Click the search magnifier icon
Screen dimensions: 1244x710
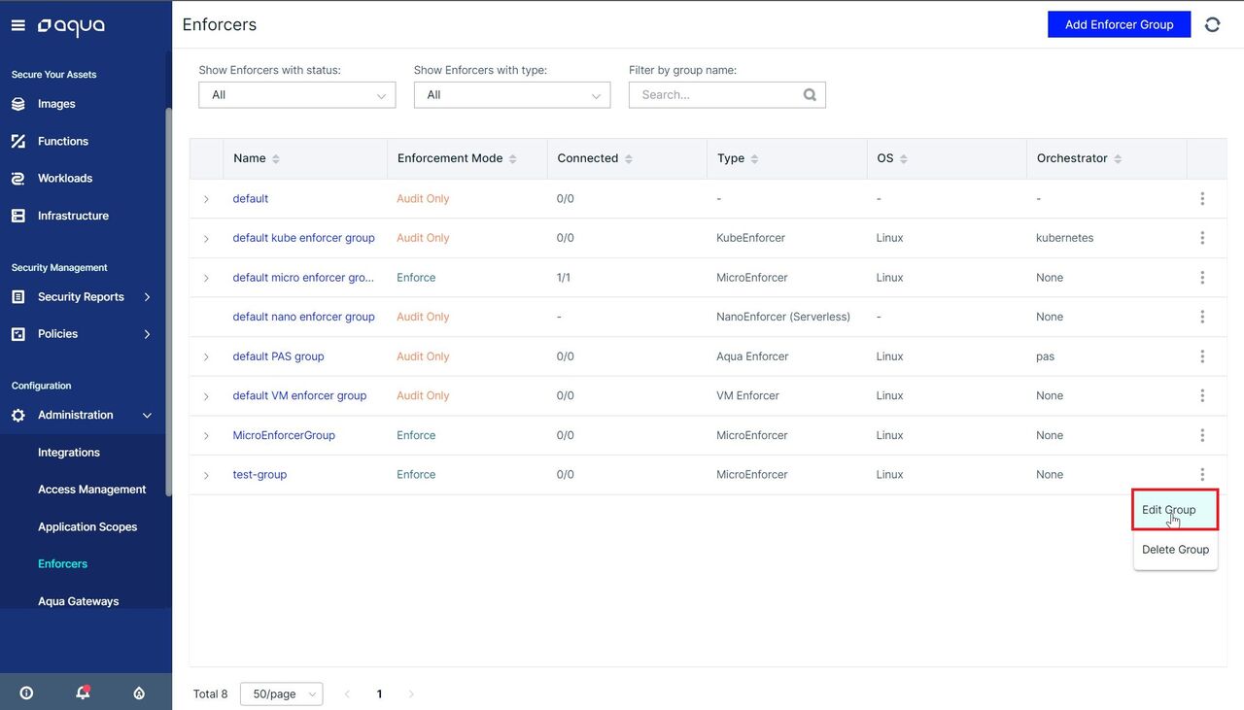[811, 95]
